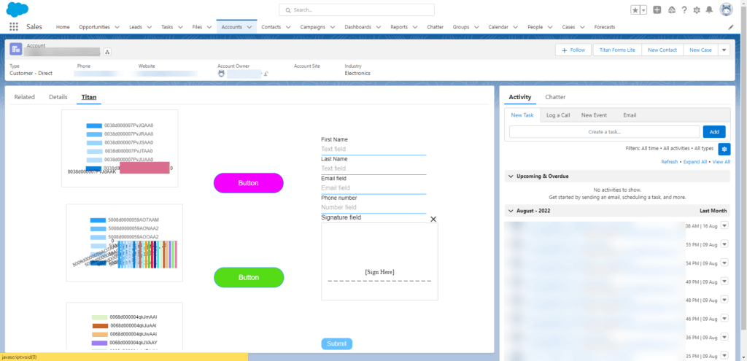Select the Titan tab
Image resolution: width=747 pixels, height=361 pixels.
coord(88,97)
